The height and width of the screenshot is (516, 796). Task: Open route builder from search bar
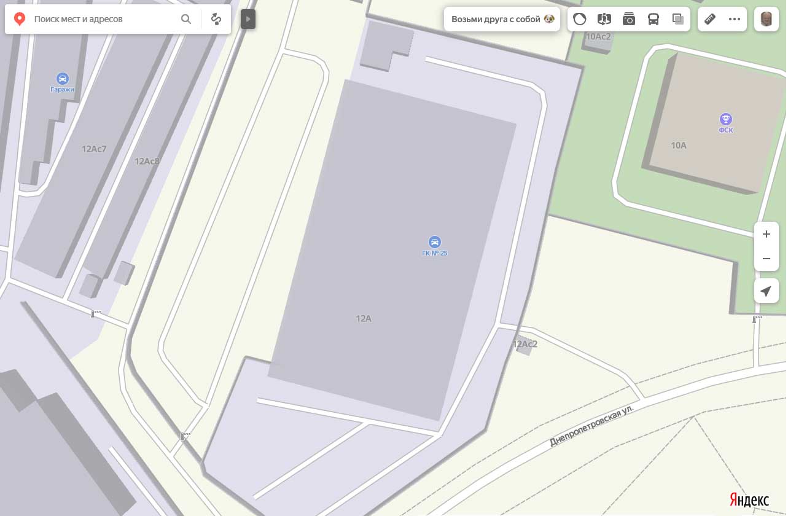[x=216, y=19]
